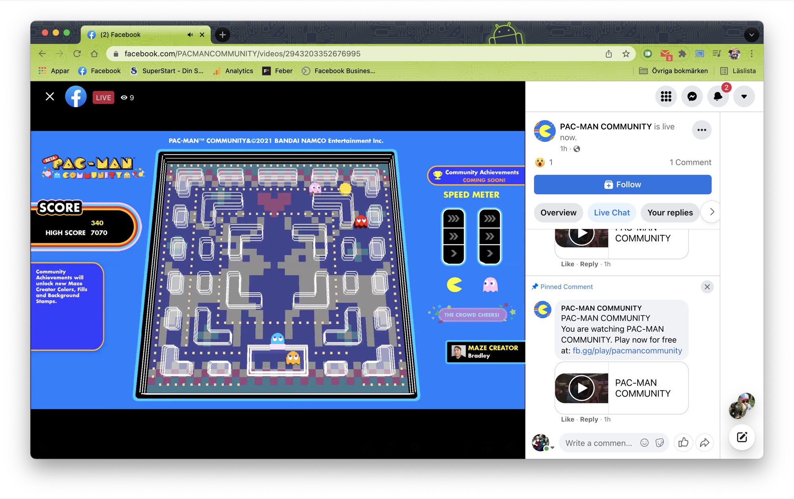
Task: Switch to the Overview tab
Action: 558,212
